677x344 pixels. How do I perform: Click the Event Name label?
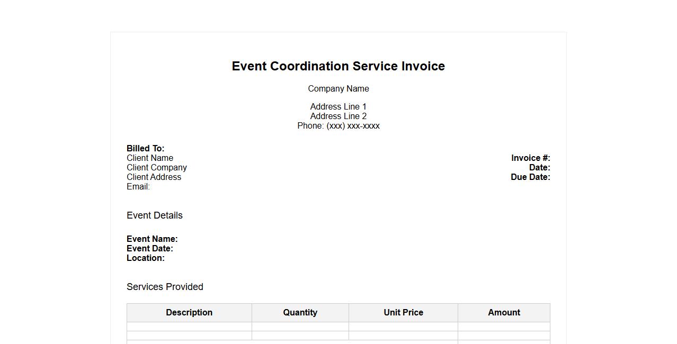[x=152, y=239]
